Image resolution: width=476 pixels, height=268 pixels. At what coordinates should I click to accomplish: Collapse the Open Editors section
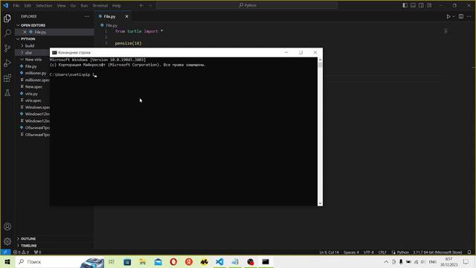point(33,25)
